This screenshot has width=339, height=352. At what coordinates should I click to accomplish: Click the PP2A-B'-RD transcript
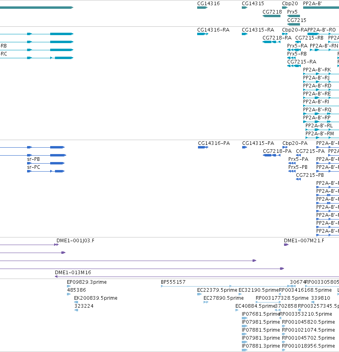[x=321, y=90]
